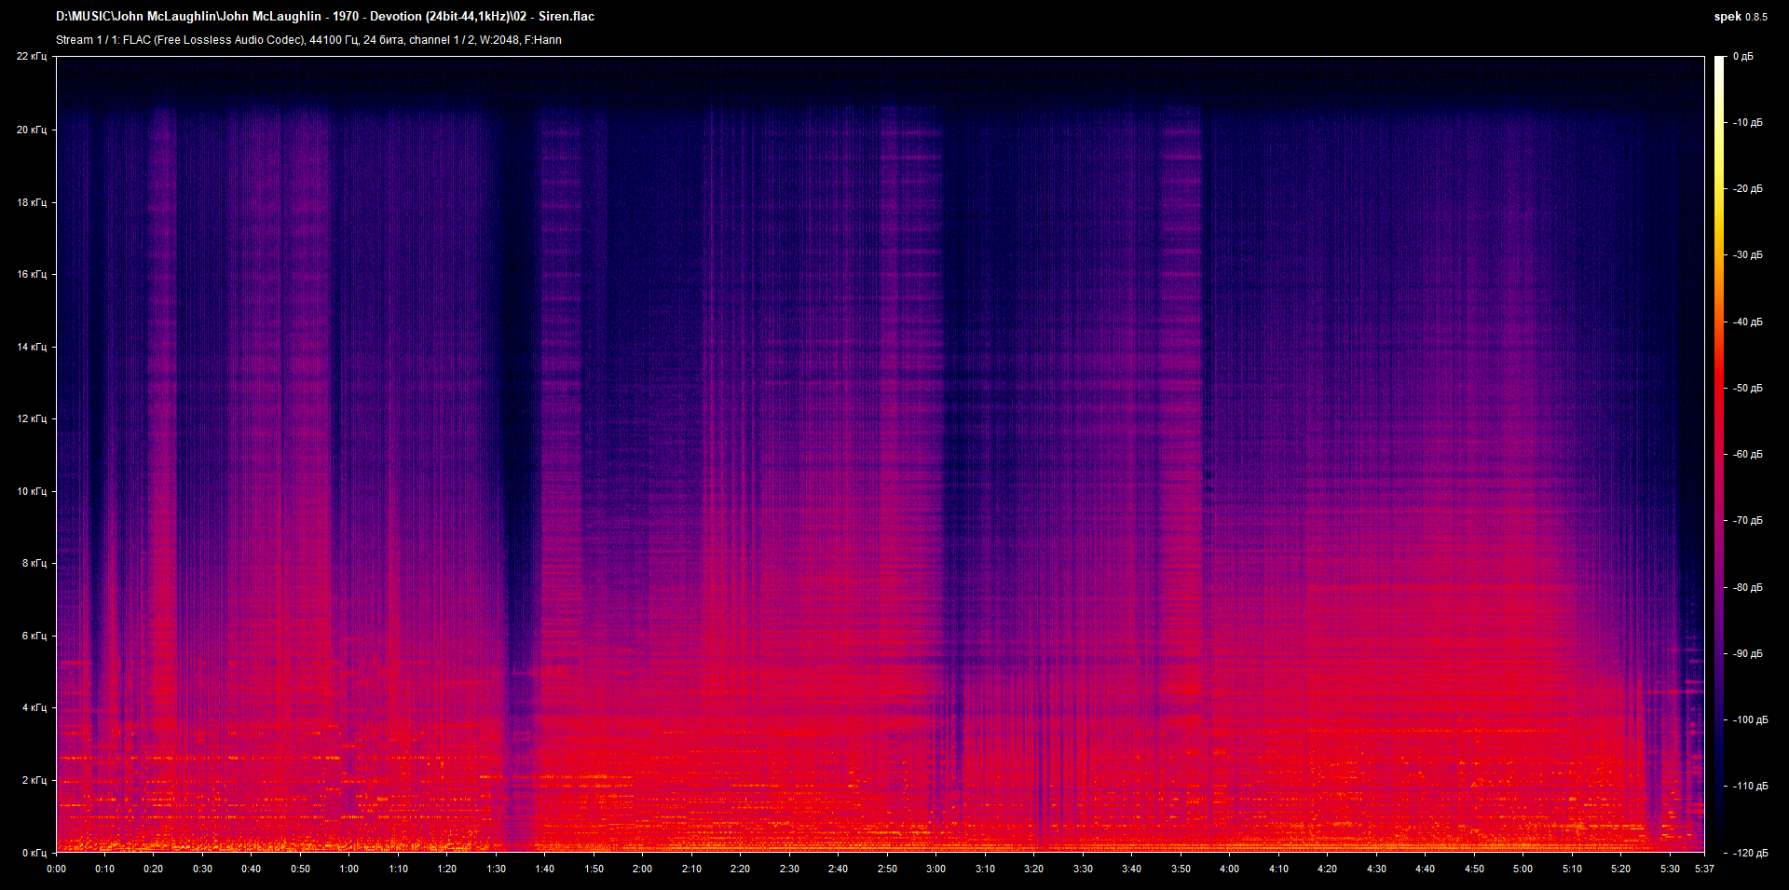Image resolution: width=1789 pixels, height=890 pixels.
Task: Click the 3:00 time axis label
Action: pos(935,869)
